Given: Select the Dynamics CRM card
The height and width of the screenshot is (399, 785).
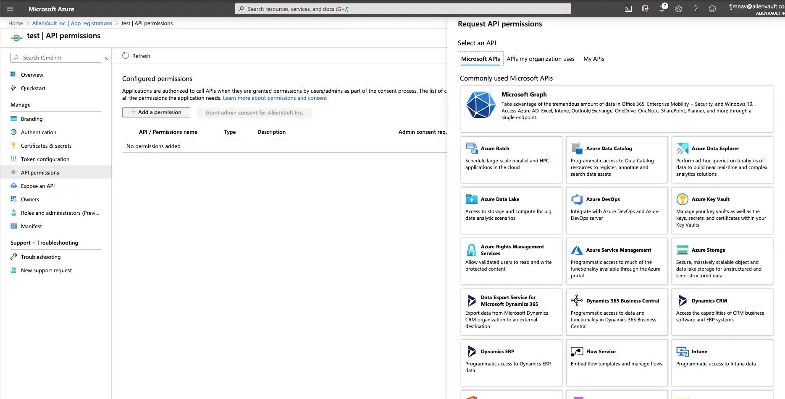Looking at the screenshot, I should [x=722, y=312].
